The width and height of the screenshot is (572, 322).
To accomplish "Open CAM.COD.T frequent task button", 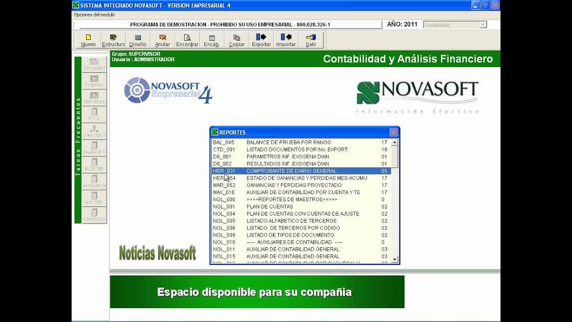I will pos(94,131).
